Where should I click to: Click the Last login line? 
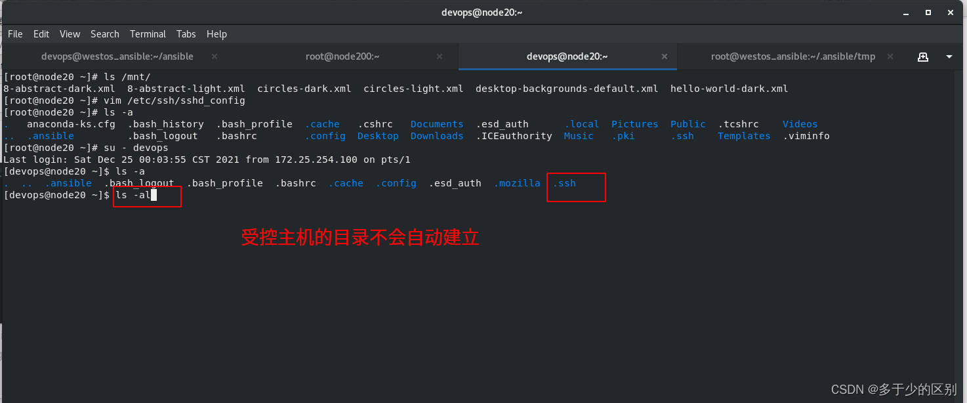click(207, 159)
